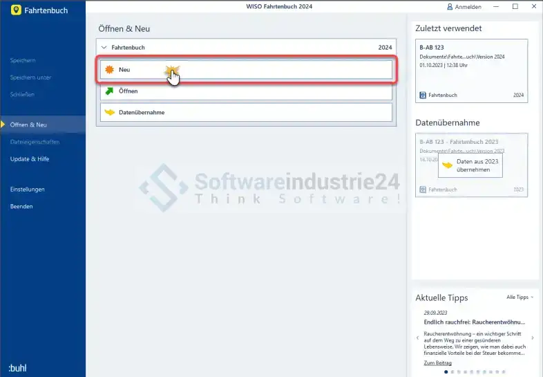543x377 pixels.
Task: Click the user icon beside Anmelden
Action: tap(450, 7)
